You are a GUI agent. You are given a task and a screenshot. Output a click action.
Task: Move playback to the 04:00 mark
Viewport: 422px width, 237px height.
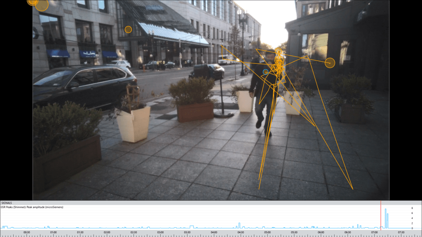tap(214, 232)
